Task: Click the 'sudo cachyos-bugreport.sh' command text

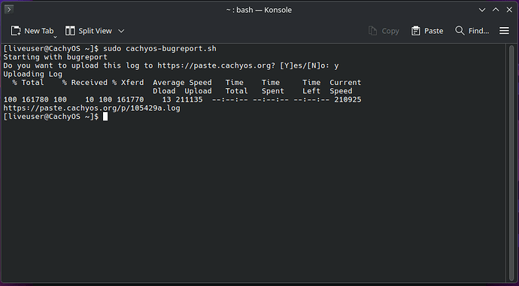Action: tap(160, 49)
